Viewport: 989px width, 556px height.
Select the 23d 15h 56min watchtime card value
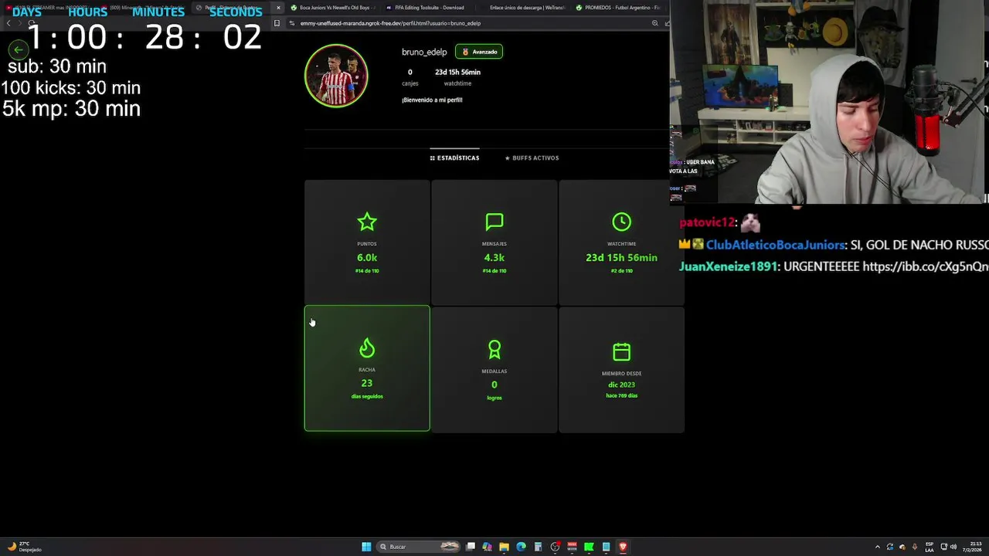[x=621, y=257]
